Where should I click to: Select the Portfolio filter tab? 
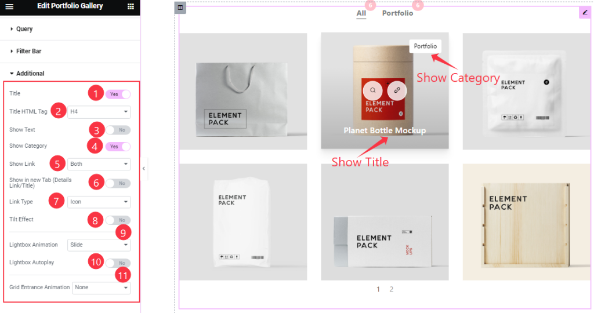click(x=397, y=13)
